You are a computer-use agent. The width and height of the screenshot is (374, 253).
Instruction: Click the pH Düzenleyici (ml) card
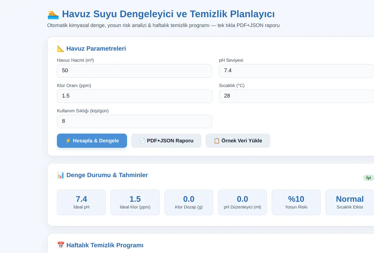click(x=242, y=202)
